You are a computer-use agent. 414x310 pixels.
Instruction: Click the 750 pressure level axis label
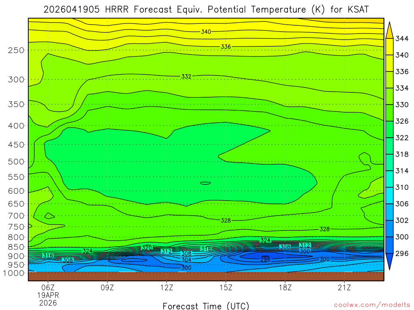(x=16, y=227)
